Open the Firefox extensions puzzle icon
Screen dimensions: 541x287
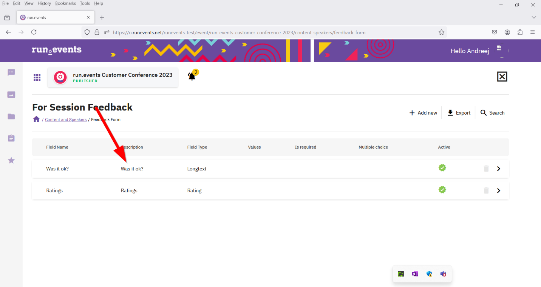click(520, 32)
